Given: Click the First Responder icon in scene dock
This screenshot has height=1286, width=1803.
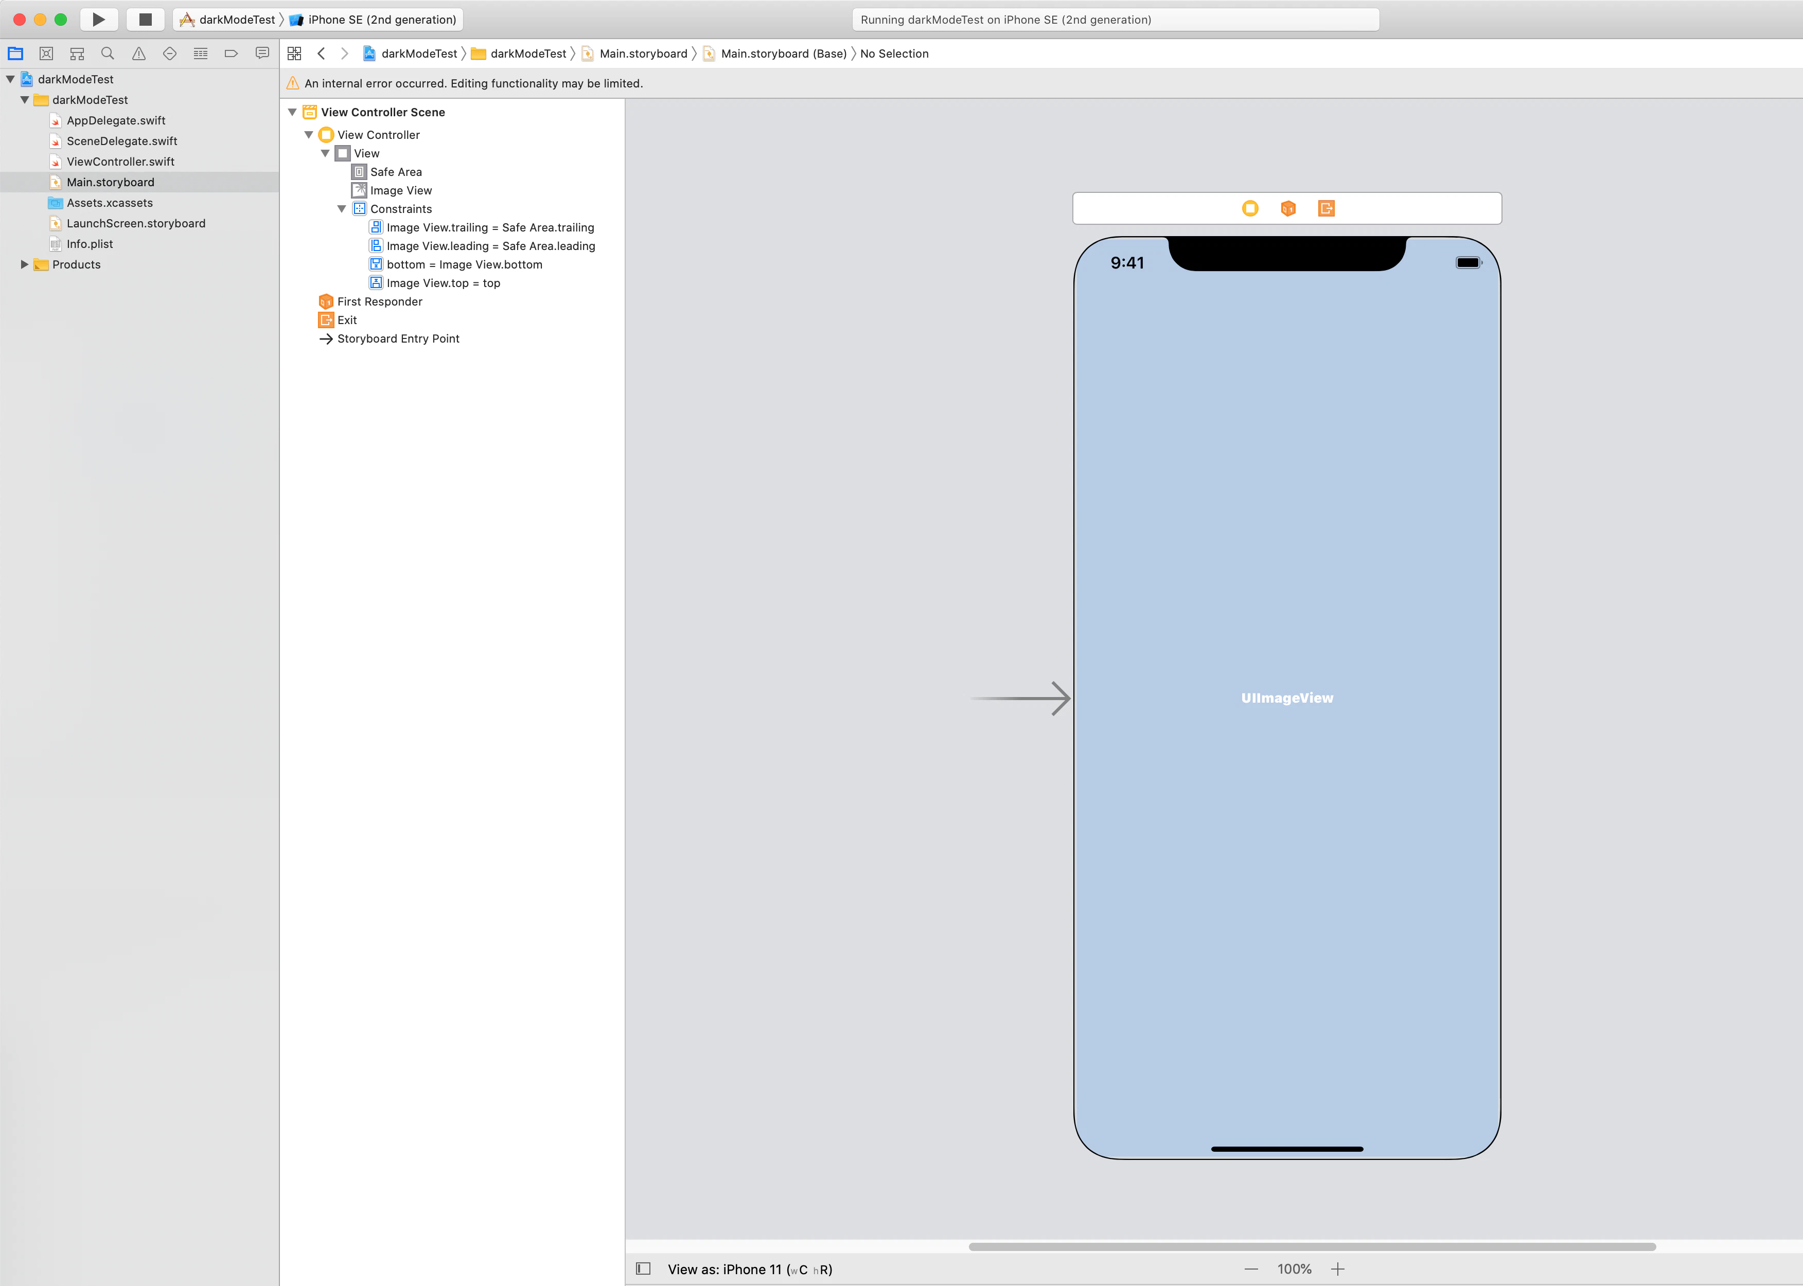Looking at the screenshot, I should tap(1288, 208).
